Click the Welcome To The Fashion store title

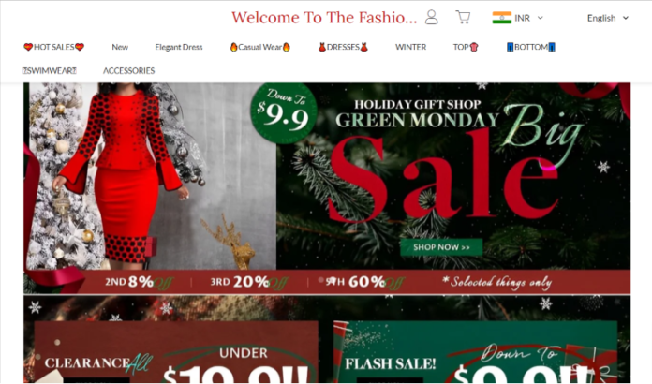[324, 18]
